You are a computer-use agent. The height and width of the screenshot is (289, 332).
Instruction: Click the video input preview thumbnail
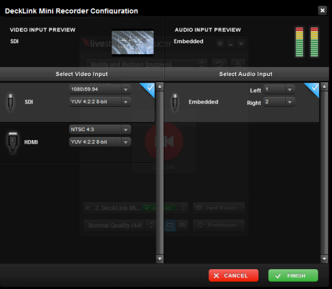coord(133,43)
